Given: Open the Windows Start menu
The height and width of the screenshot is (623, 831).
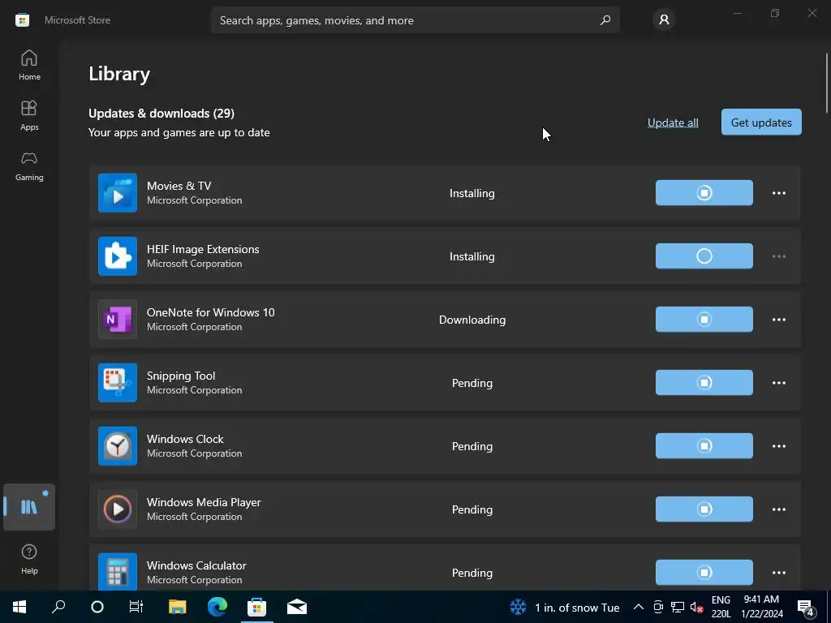Looking at the screenshot, I should click(19, 607).
